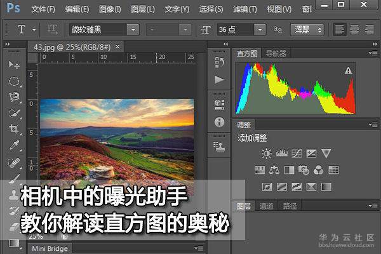Click the landscape image on the canvas
The image size is (381, 254).
point(117,139)
